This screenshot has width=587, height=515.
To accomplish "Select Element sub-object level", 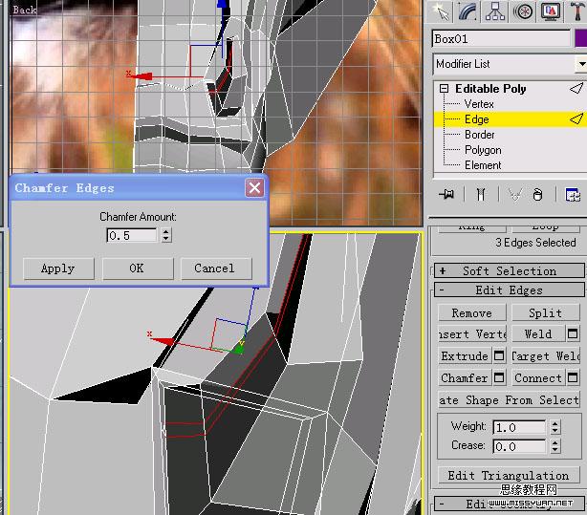I will click(x=483, y=165).
